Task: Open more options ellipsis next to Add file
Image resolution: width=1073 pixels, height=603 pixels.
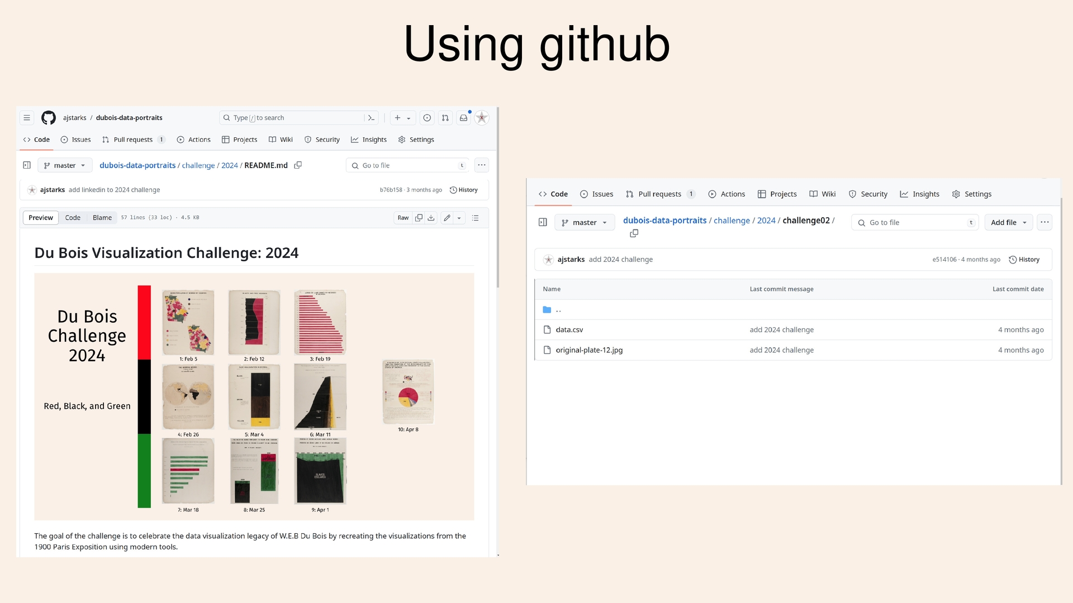Action: (1044, 222)
